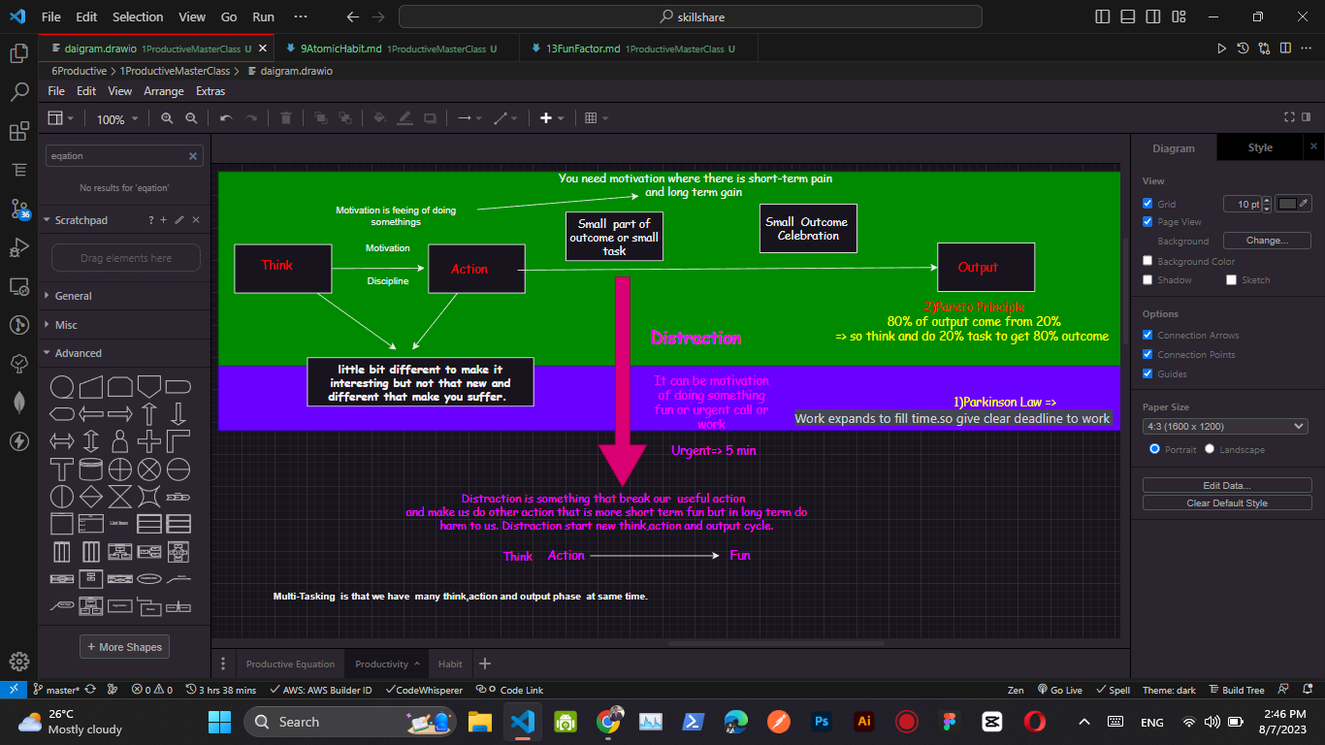
Task: Disable the Guides checkbox
Action: coord(1147,373)
